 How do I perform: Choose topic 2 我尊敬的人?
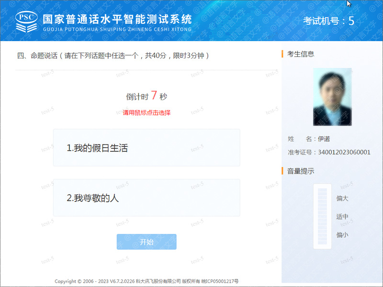pos(146,198)
